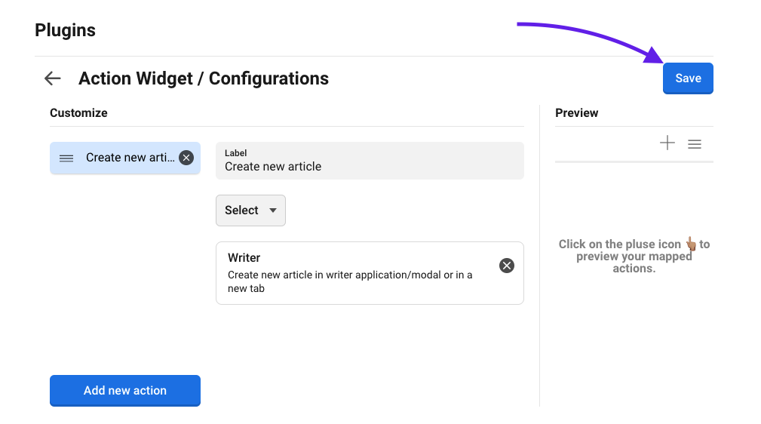Remove the Writer mapping card
The height and width of the screenshot is (424, 761).
[x=507, y=266]
